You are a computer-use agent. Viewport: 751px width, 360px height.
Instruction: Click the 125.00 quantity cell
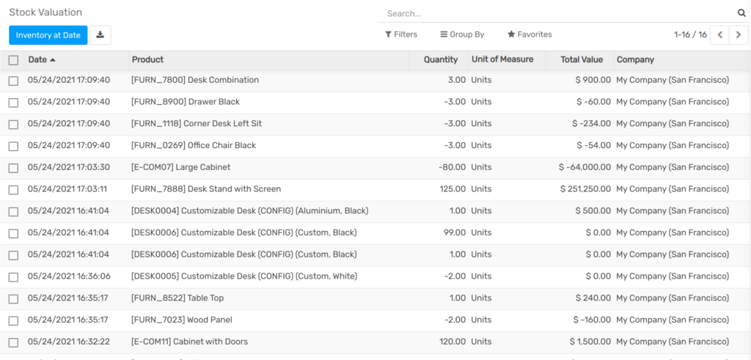point(453,189)
